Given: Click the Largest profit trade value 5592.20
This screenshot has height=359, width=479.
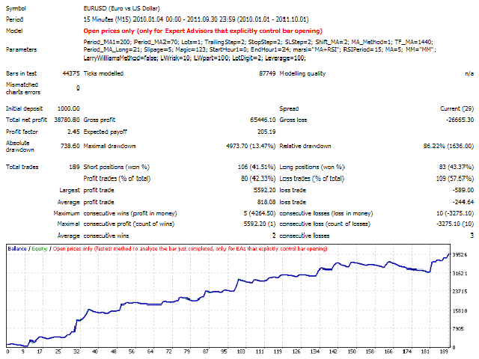Looking at the screenshot, I should tap(254, 190).
